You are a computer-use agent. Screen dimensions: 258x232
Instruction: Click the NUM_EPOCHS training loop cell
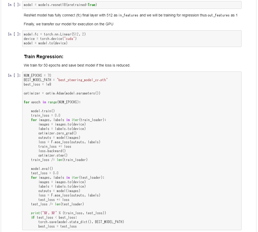(x=132, y=151)
